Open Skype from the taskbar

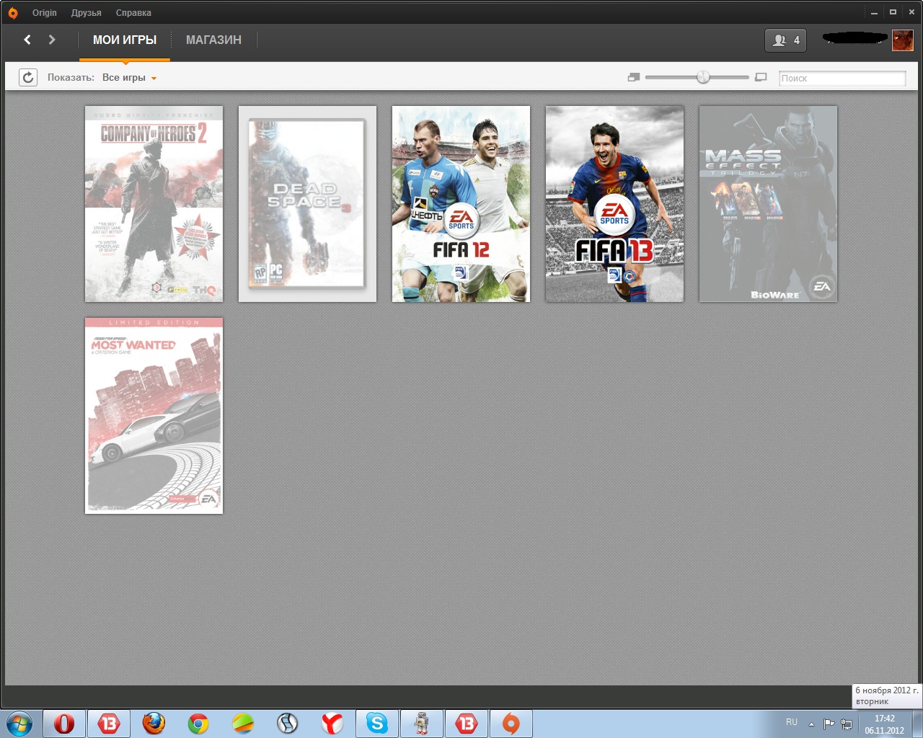coord(377,723)
